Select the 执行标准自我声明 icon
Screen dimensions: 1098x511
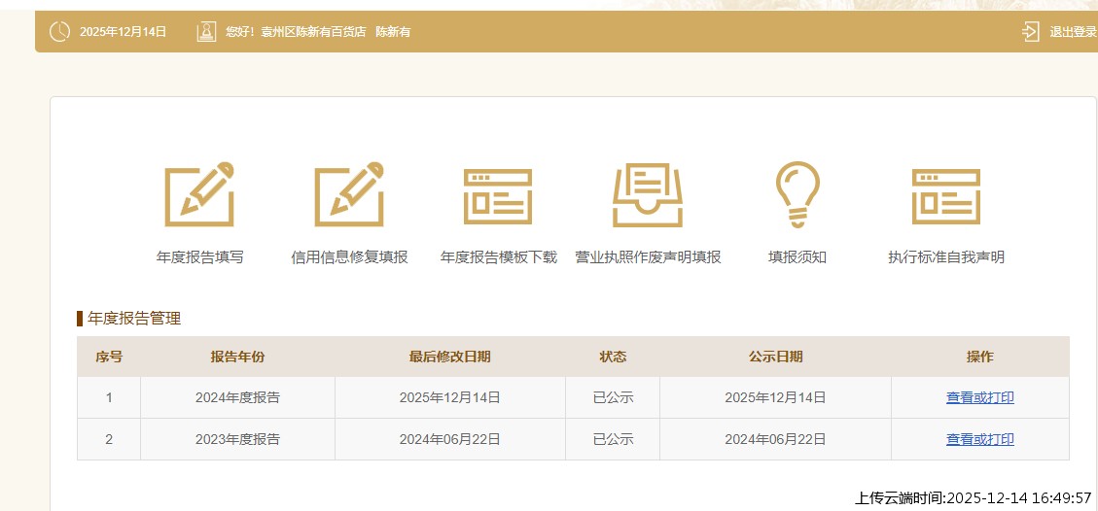945,195
